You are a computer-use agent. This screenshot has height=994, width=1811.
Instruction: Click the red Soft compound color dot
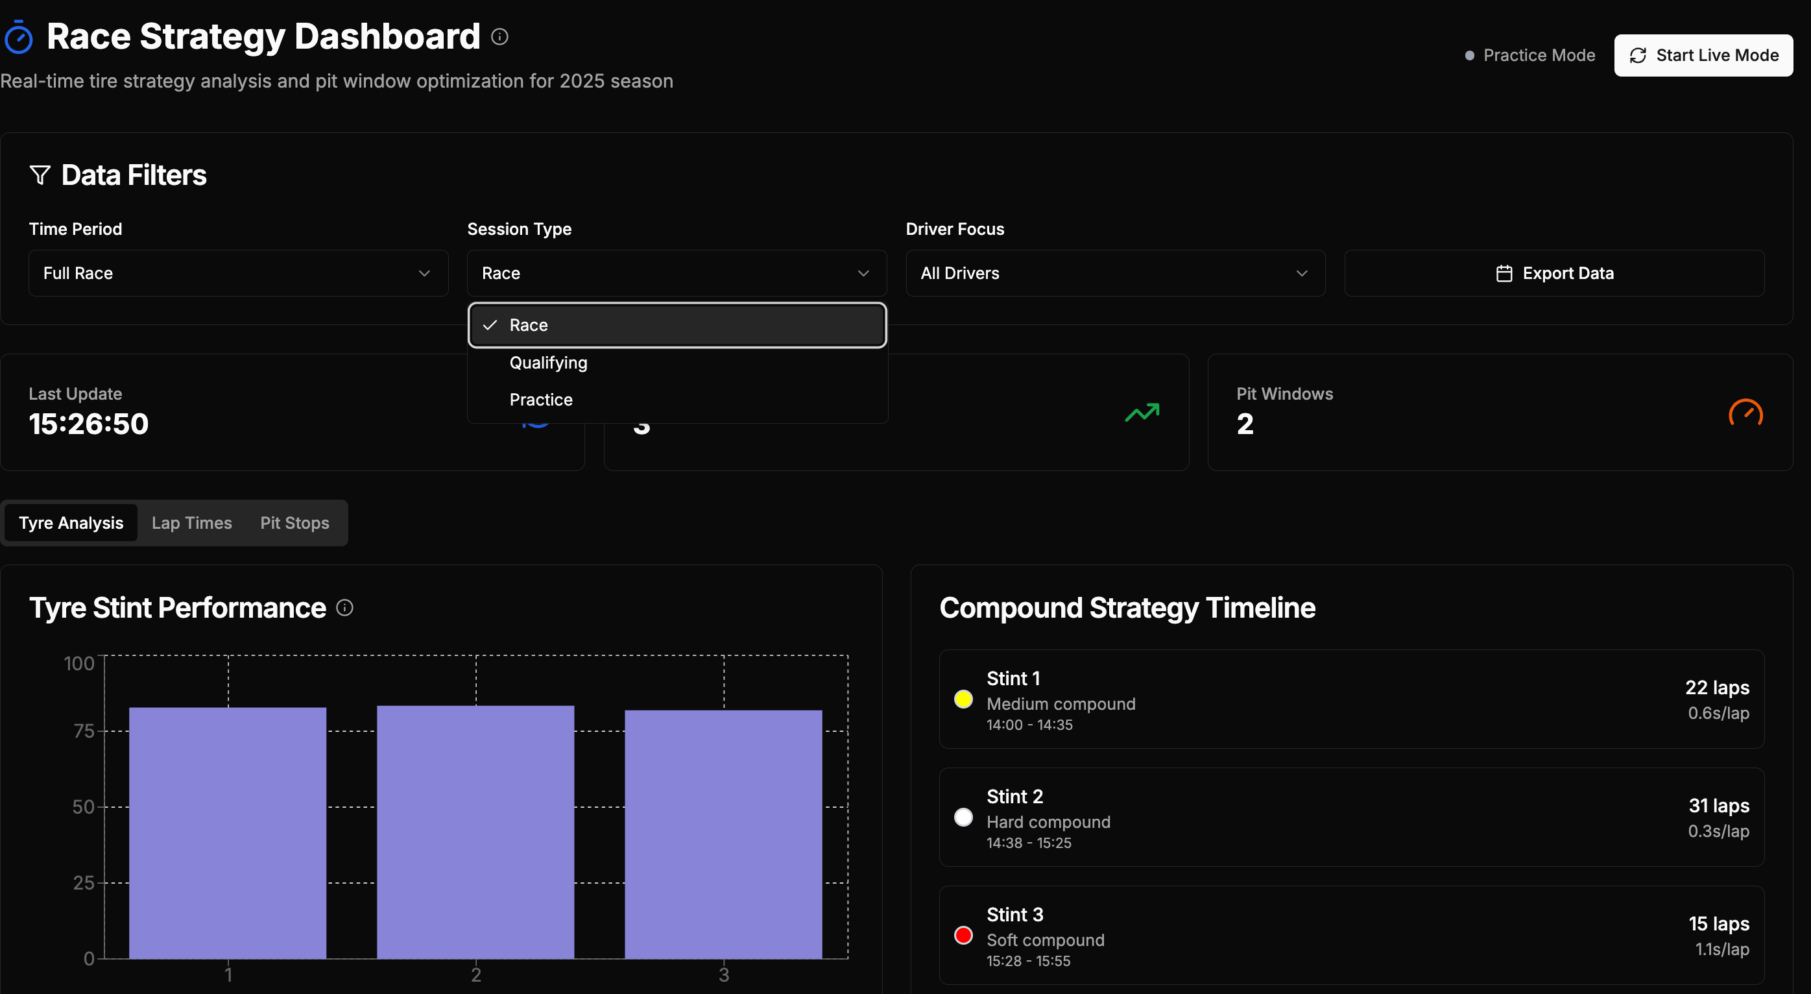point(963,935)
